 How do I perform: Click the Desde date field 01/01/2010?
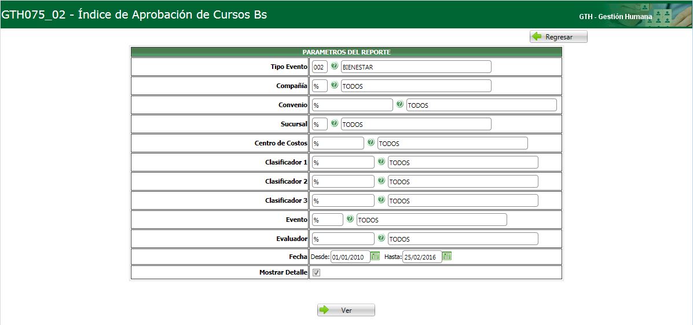coord(350,257)
